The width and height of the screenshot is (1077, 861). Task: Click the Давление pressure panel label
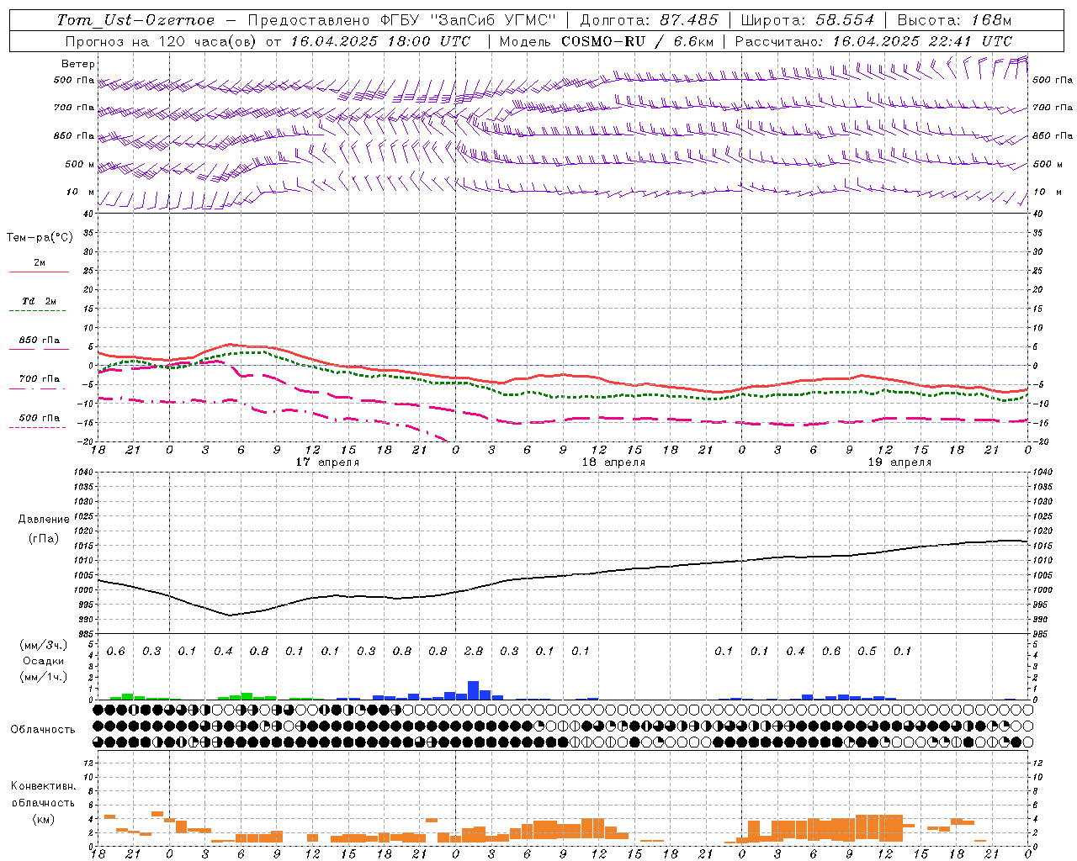pyautogui.click(x=44, y=520)
